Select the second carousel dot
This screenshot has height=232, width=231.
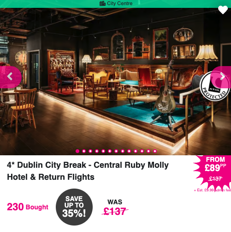tap(84, 151)
